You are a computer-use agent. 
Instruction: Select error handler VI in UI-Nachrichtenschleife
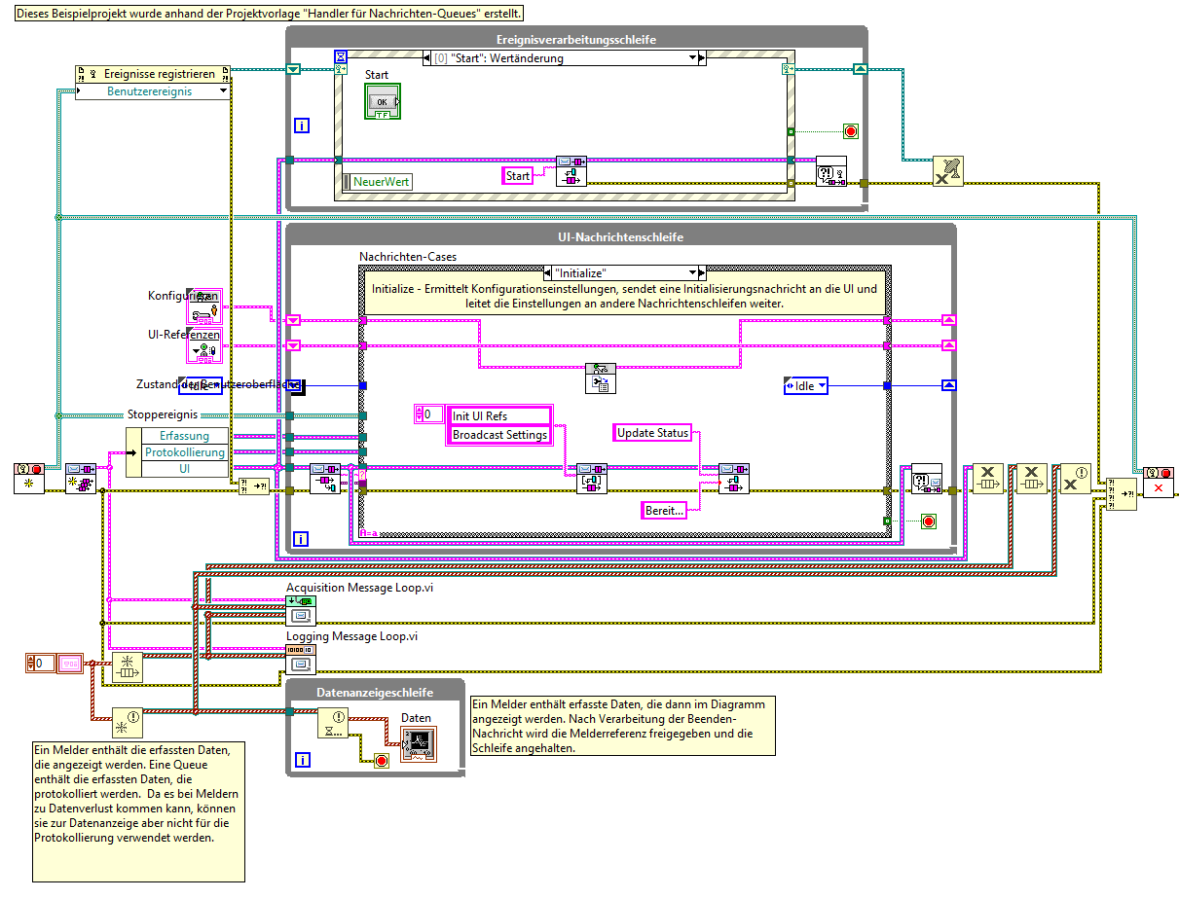coord(926,479)
